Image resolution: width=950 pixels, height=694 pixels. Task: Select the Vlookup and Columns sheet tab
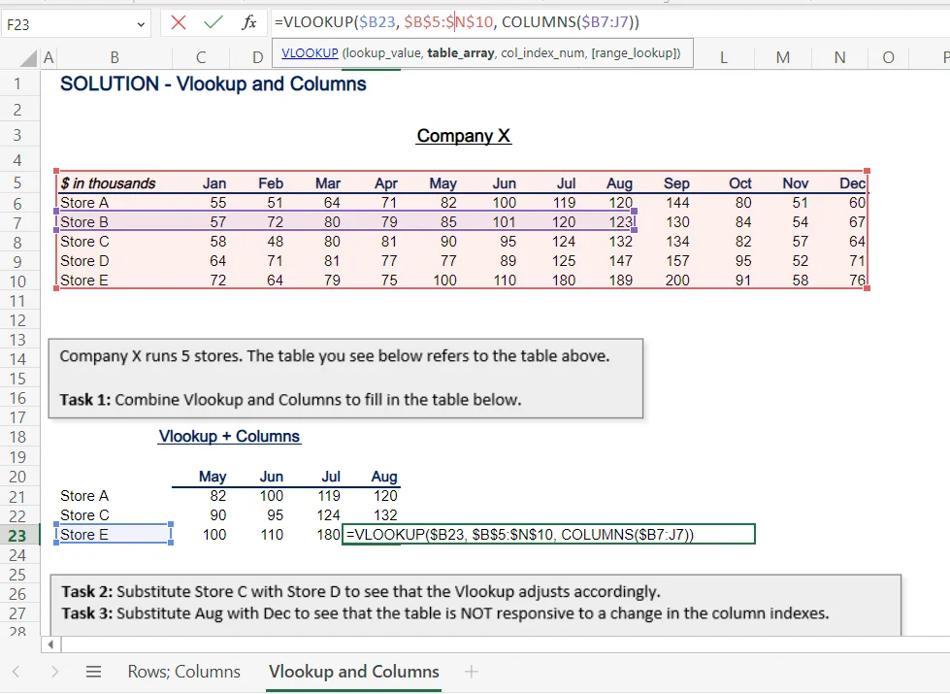coord(353,672)
